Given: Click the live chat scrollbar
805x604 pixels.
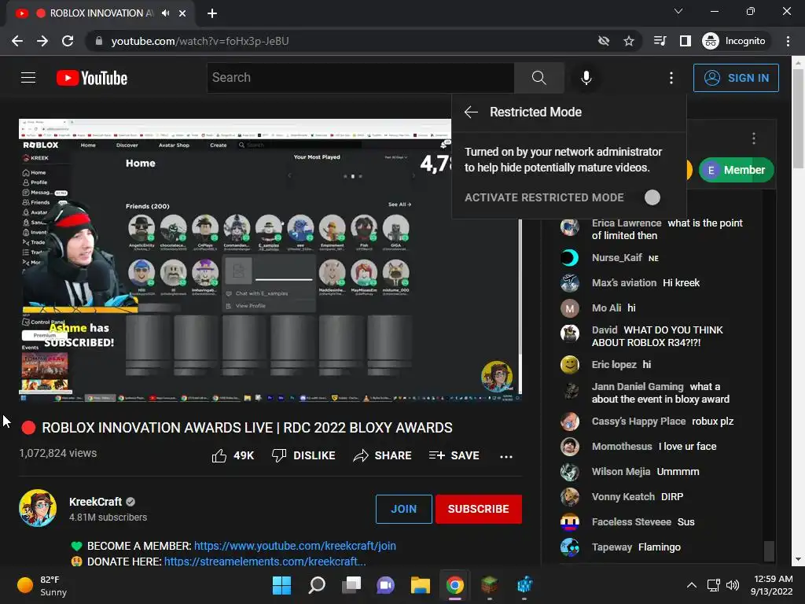Looking at the screenshot, I should point(769,551).
